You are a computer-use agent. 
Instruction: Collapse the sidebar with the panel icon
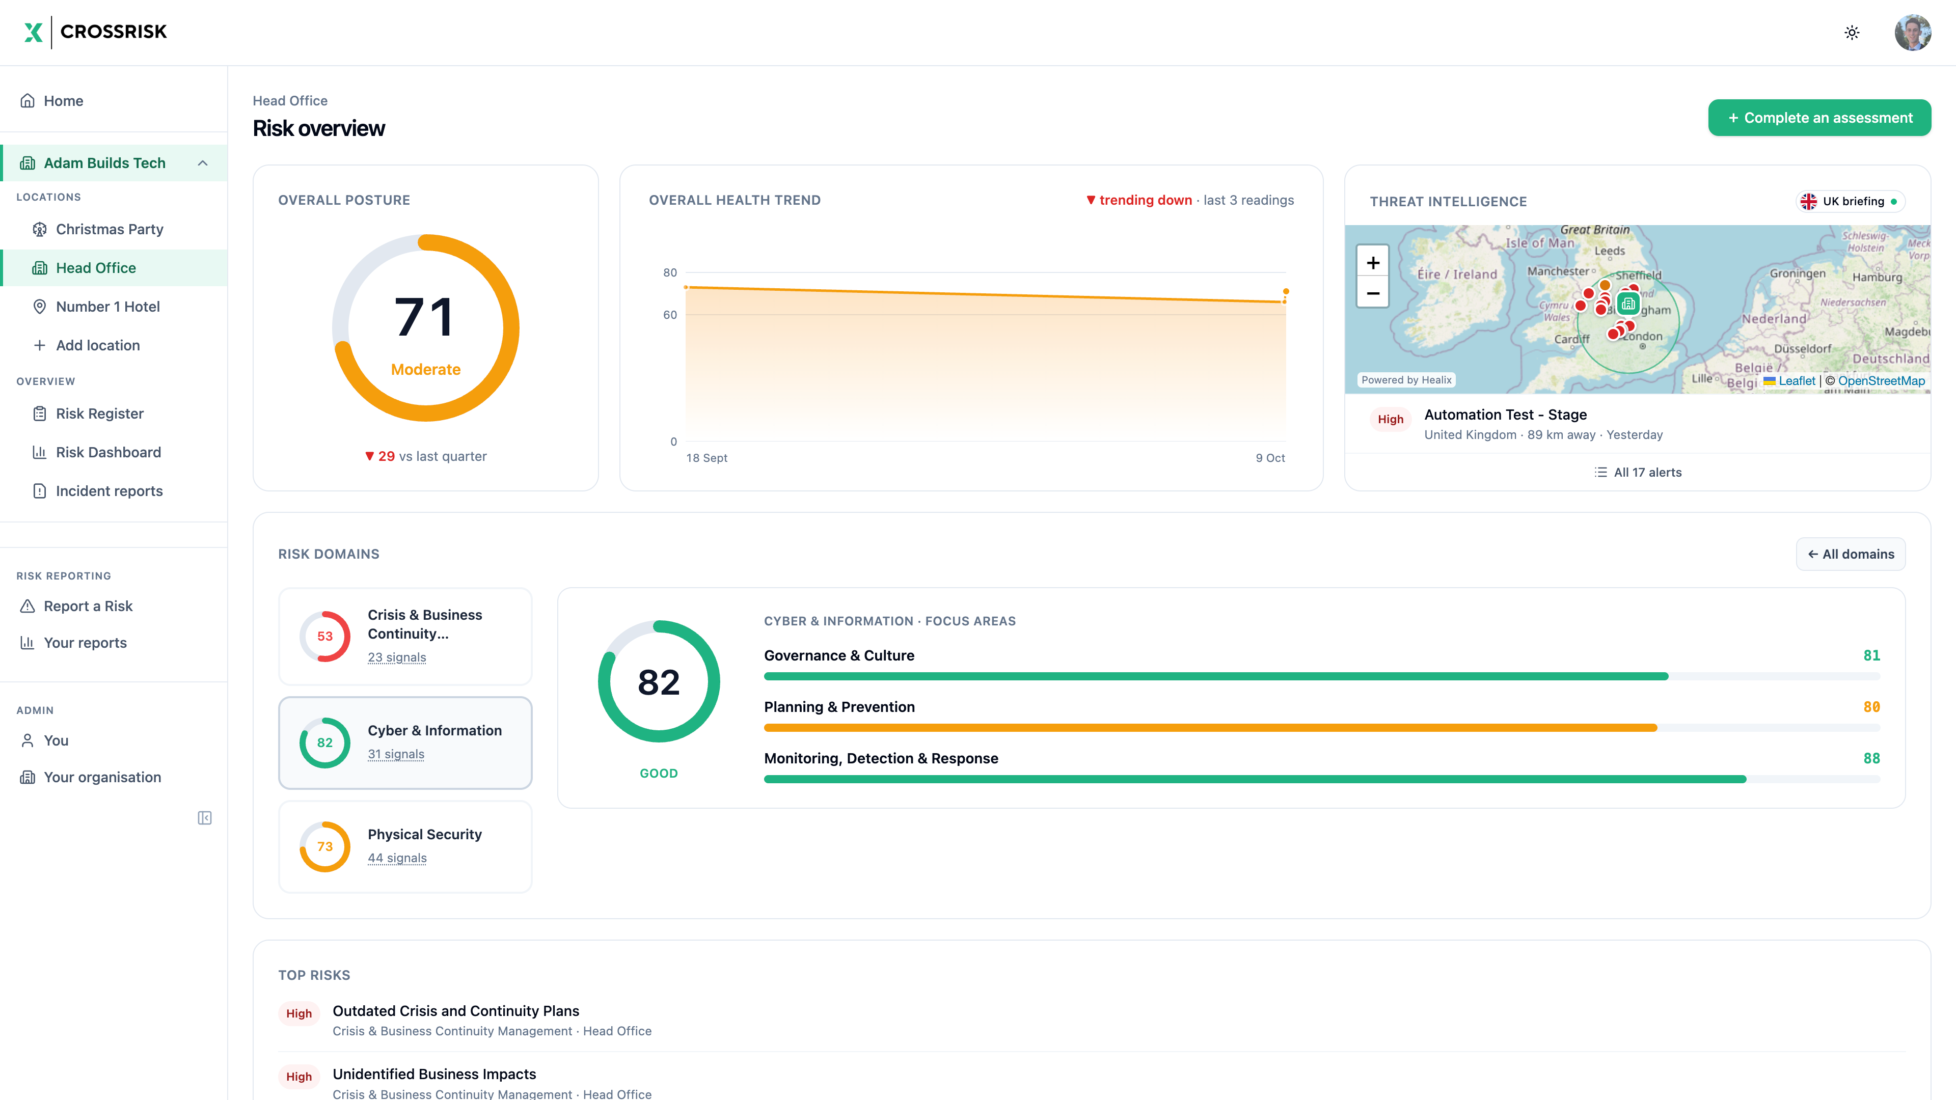point(205,817)
